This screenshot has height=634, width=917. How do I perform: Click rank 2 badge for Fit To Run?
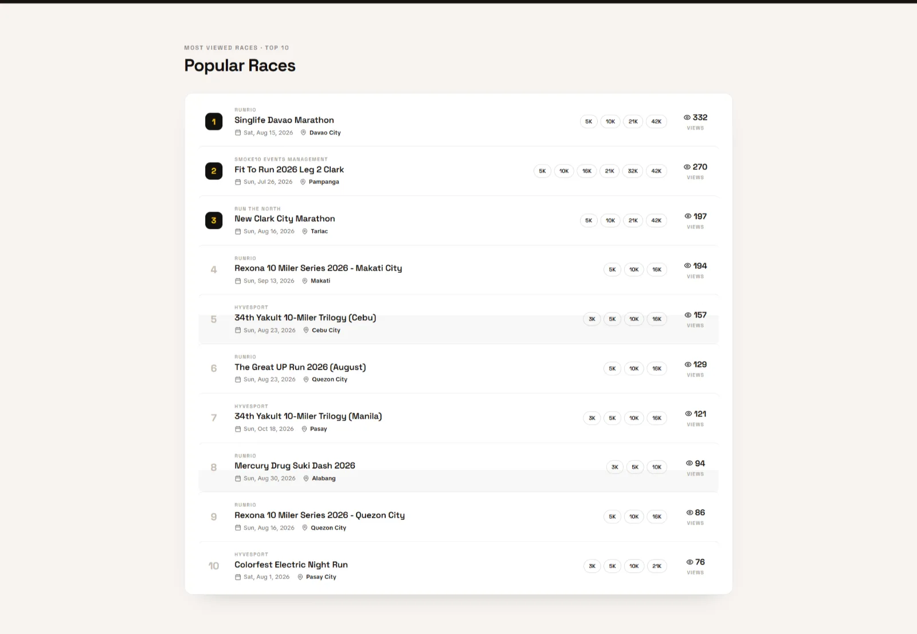click(x=214, y=171)
